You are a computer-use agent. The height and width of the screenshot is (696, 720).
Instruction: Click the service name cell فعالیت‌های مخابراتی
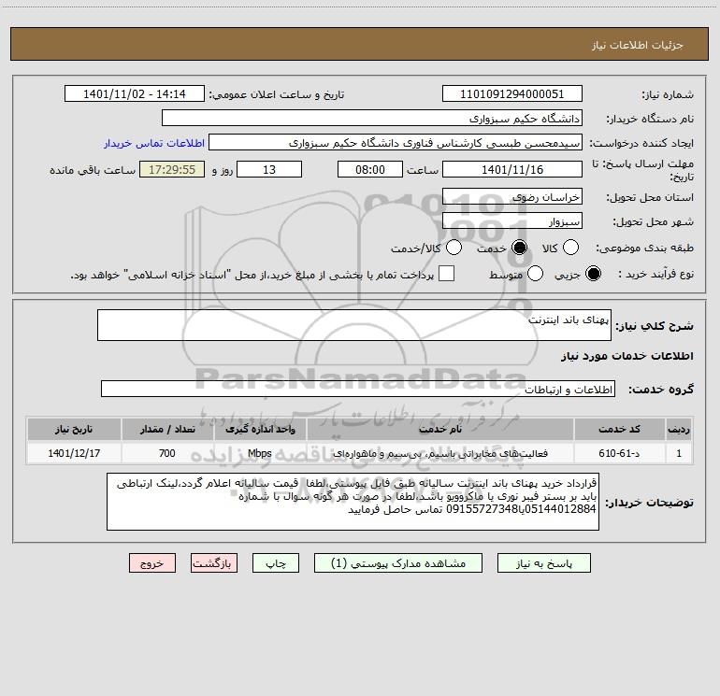pyautogui.click(x=439, y=453)
